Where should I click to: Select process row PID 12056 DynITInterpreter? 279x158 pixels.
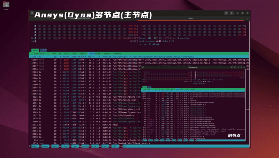tap(85, 69)
